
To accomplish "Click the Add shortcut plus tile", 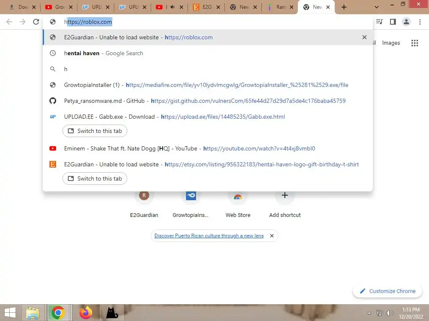I will [285, 204].
